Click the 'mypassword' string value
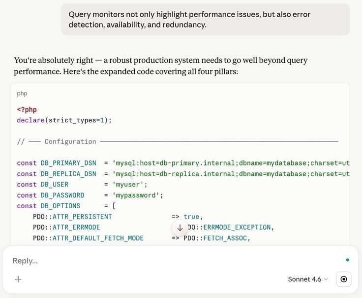 pyautogui.click(x=136, y=195)
